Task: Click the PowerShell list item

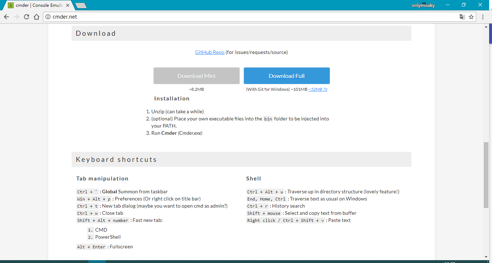Action: coord(108,237)
